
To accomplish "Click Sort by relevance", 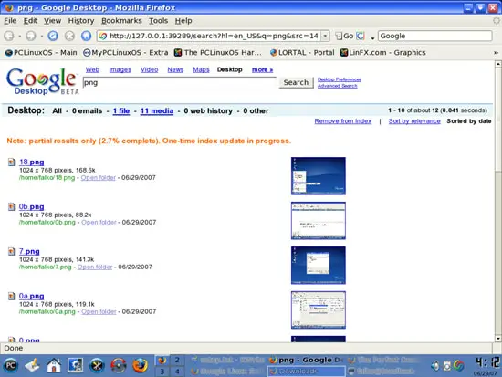I will tap(414, 121).
